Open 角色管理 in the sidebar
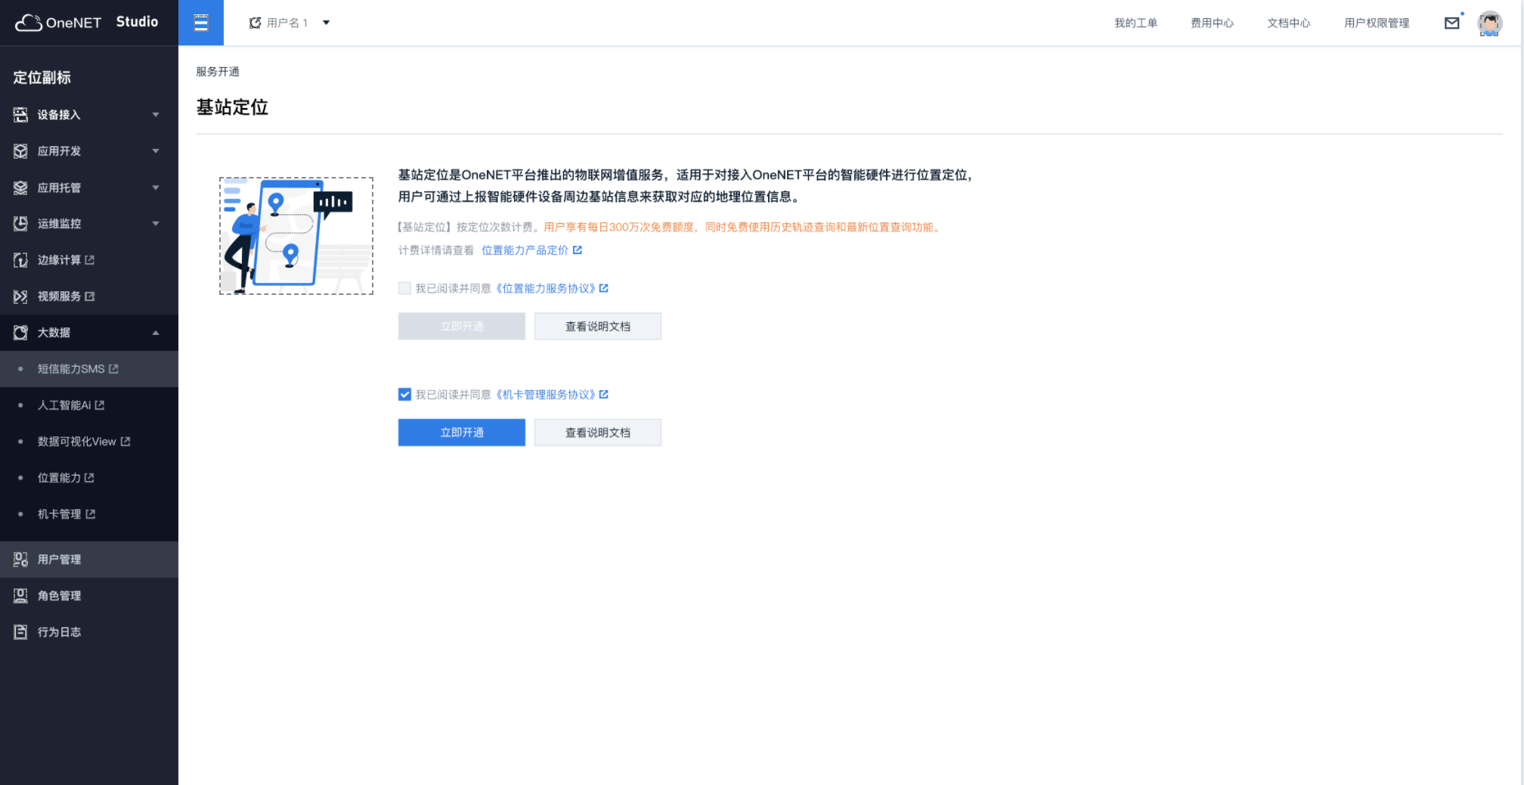 click(89, 596)
